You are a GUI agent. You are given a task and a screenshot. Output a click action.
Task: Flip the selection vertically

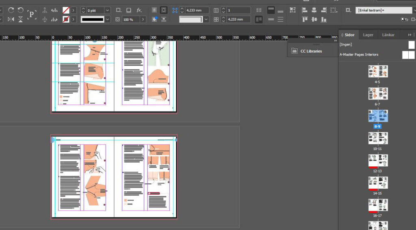20,19
